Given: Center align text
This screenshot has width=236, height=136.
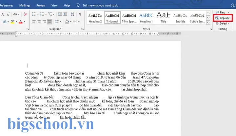Looking at the screenshot, I should [x=39, y=22].
